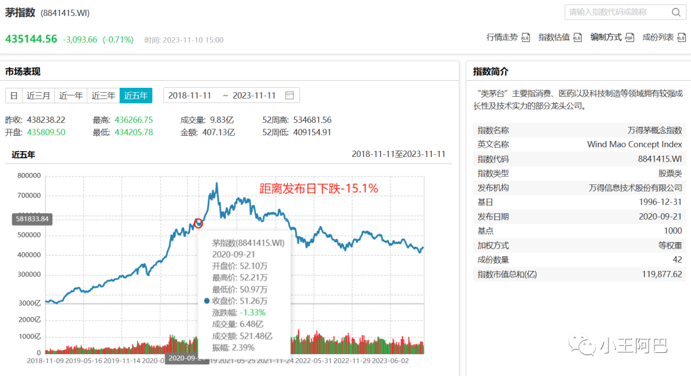
Task: Click the 成交量 value 9.83亿
Action: [x=221, y=120]
